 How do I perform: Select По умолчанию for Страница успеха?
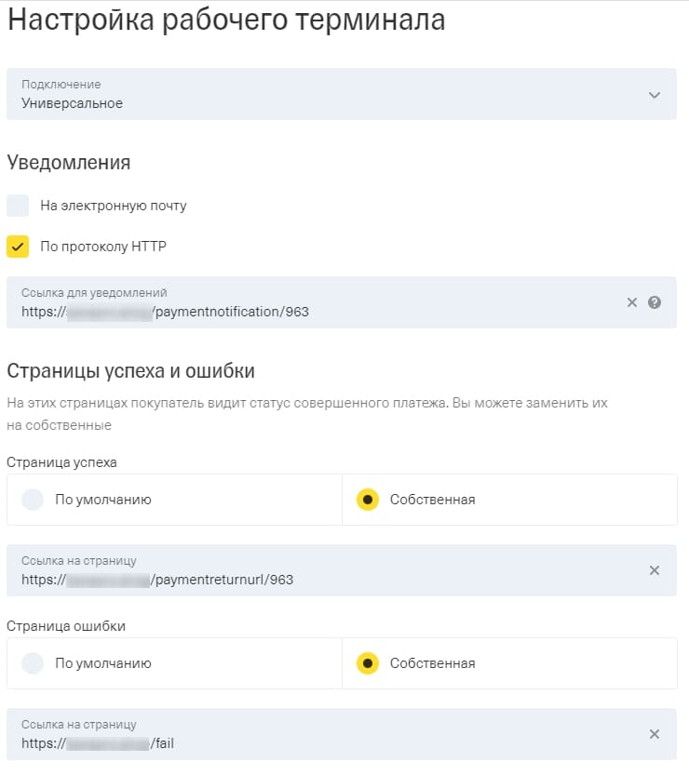pos(33,500)
